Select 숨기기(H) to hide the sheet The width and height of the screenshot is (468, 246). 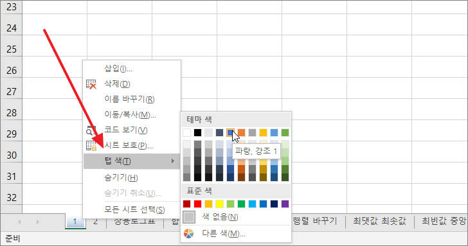coord(121,178)
